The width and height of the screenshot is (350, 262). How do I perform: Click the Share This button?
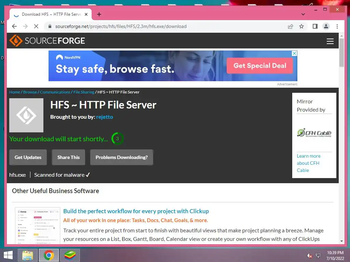[x=68, y=157]
